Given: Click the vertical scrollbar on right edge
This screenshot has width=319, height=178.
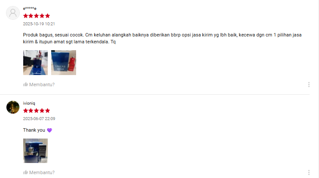Looking at the screenshot, I should coord(318,89).
